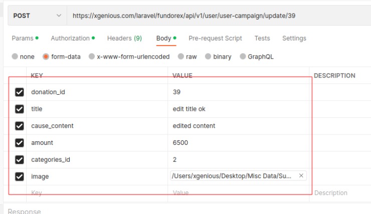Uncheck the image row checkbox
The width and height of the screenshot is (371, 214).
[20, 176]
